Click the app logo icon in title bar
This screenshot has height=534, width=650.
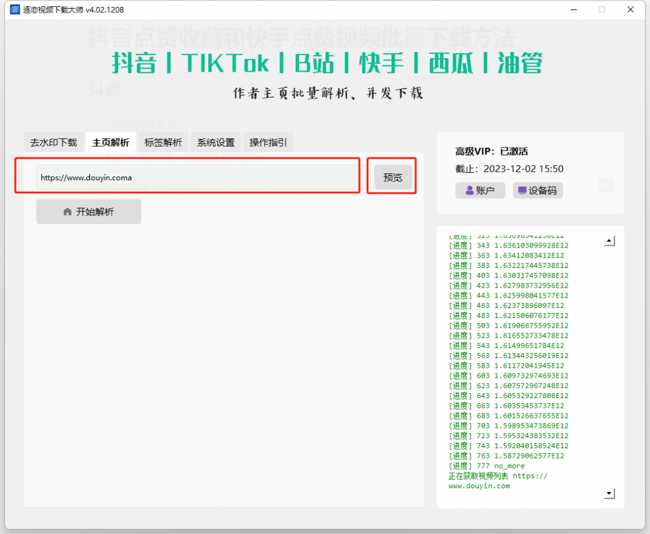point(15,10)
